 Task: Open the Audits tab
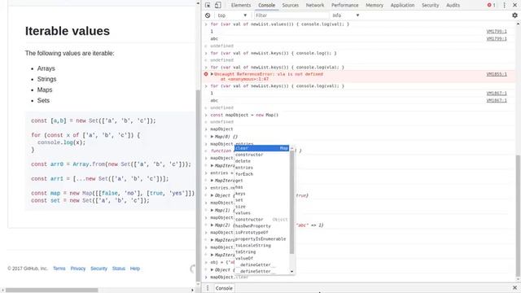pos(453,6)
